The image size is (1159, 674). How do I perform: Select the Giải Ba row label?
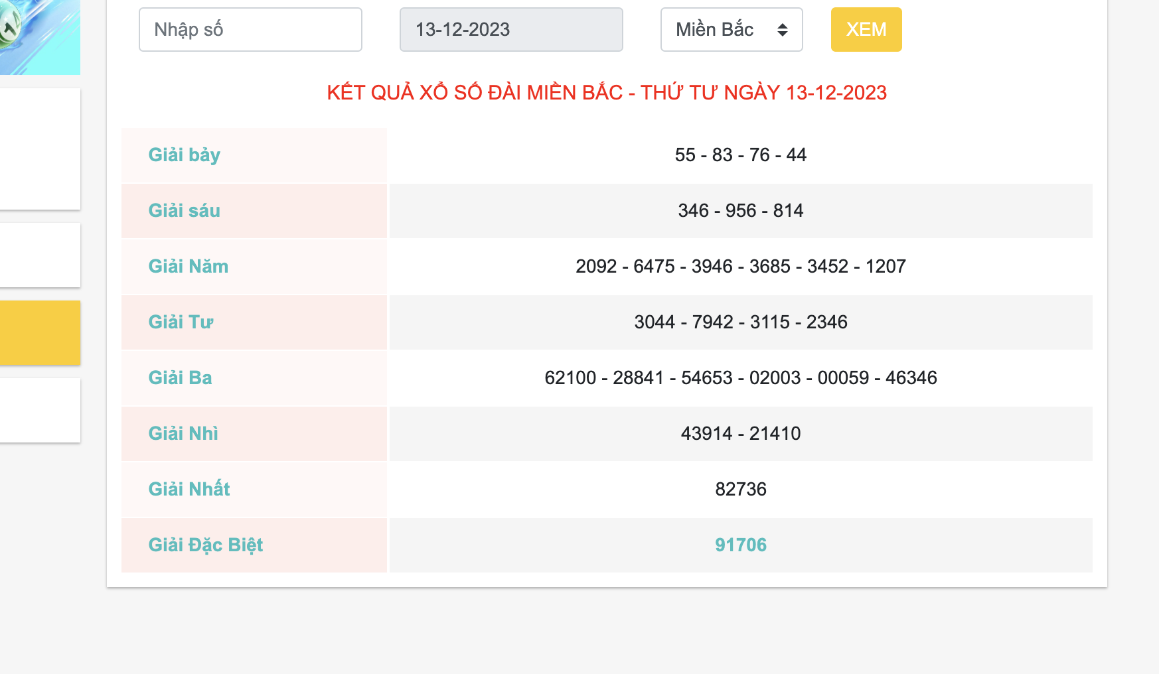180,378
